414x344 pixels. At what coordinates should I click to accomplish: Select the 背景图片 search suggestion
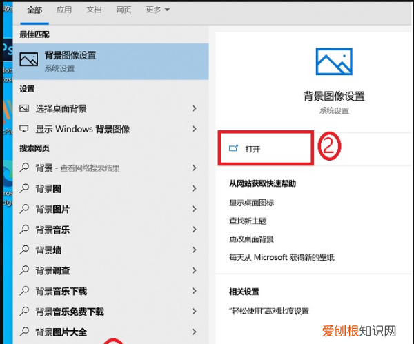coord(110,209)
